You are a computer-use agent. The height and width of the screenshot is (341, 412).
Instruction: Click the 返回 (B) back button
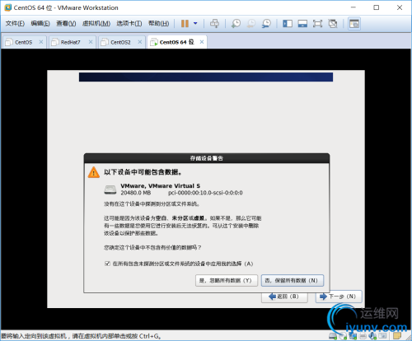pos(284,297)
